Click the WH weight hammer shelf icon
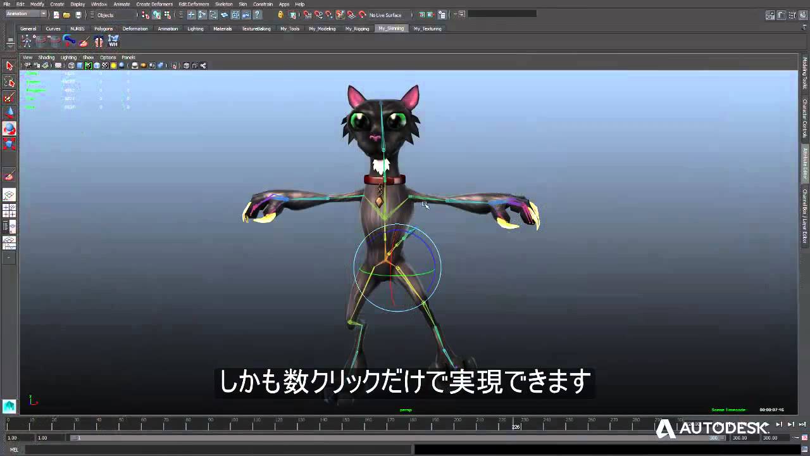Viewport: 810px width, 456px height. pos(113,41)
